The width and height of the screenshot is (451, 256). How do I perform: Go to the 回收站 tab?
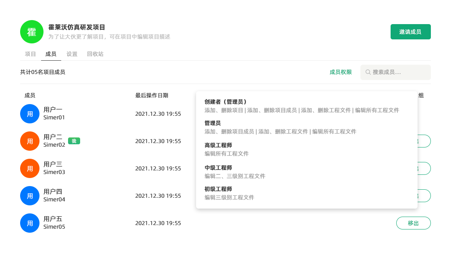tap(95, 54)
